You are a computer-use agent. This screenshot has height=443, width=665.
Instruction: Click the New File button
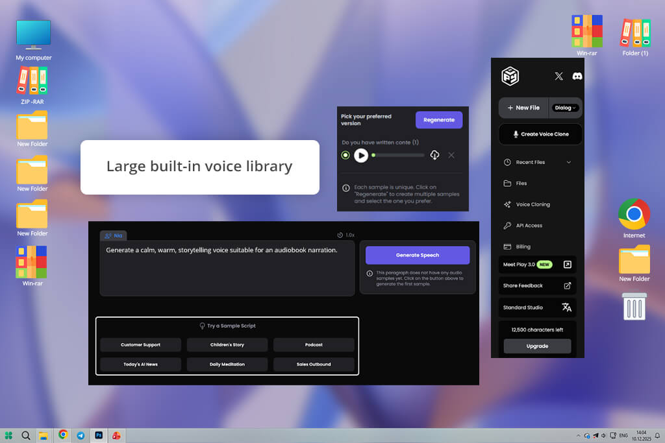click(x=523, y=108)
